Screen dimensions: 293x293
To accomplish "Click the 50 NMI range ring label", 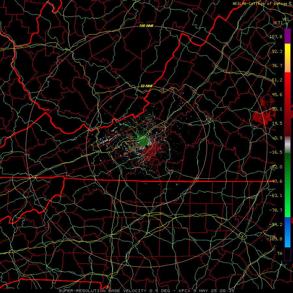I will coord(146,86).
